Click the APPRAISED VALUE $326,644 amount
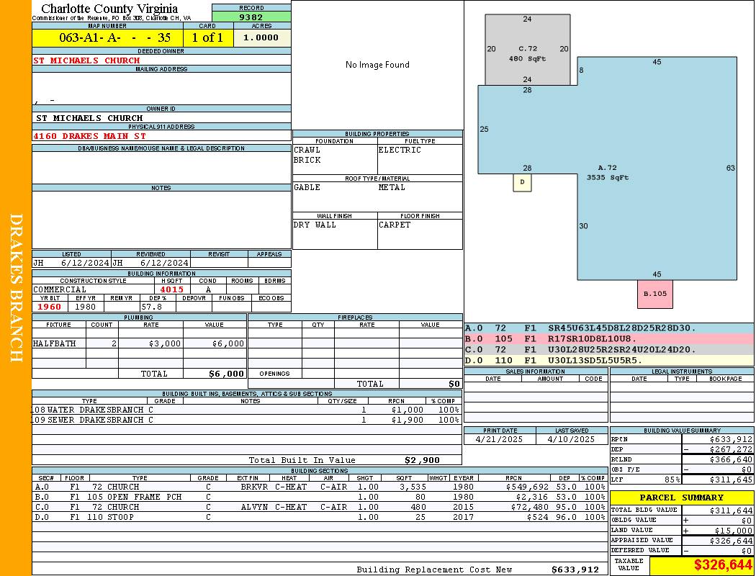Image resolution: width=756 pixels, height=576 pixels. coord(731,541)
